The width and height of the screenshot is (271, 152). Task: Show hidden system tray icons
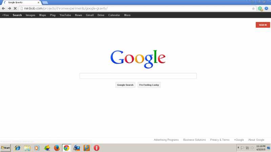(x=238, y=148)
